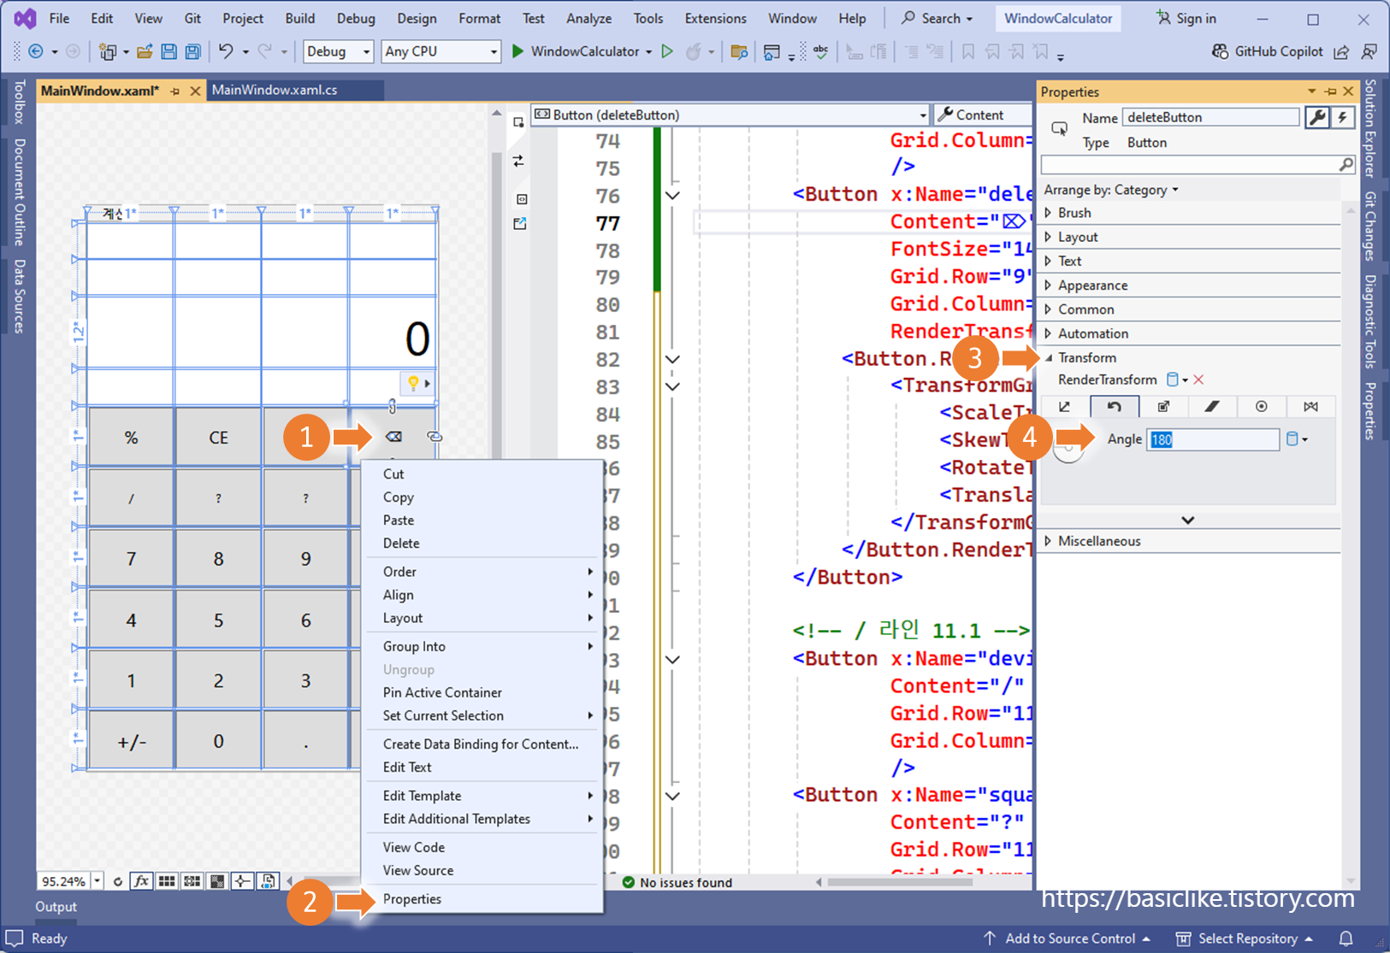Pin the MainWindow.xaml tab

point(175,91)
